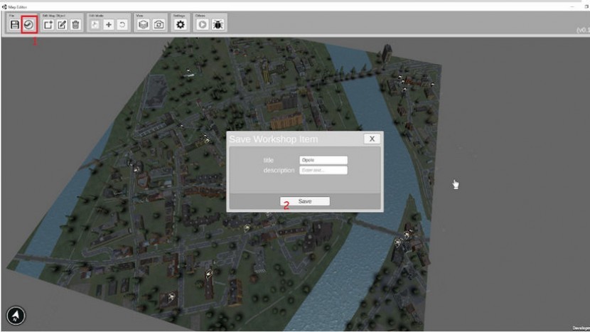Viewport: 590px width, 332px height.
Task: Click the bug debug icon
Action: click(x=217, y=24)
